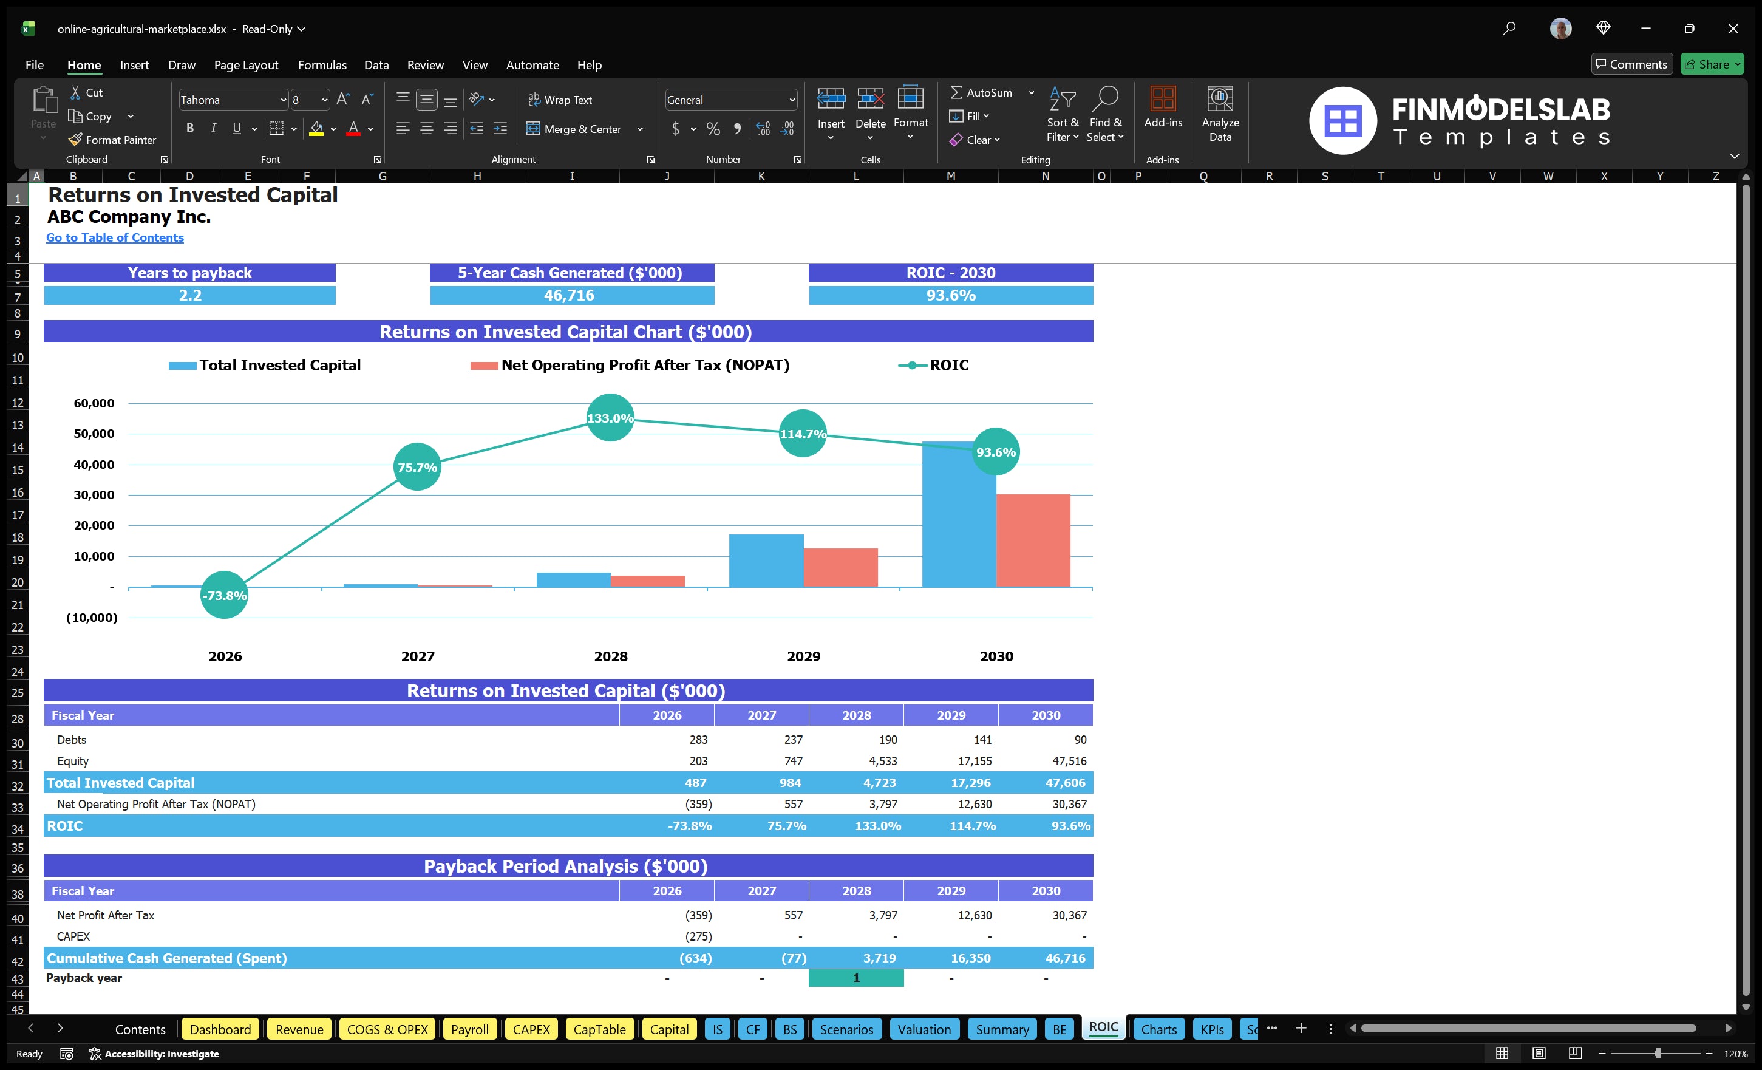Click the Increase Decimal icon
Viewport: 1762px width, 1070px height.
tap(762, 129)
